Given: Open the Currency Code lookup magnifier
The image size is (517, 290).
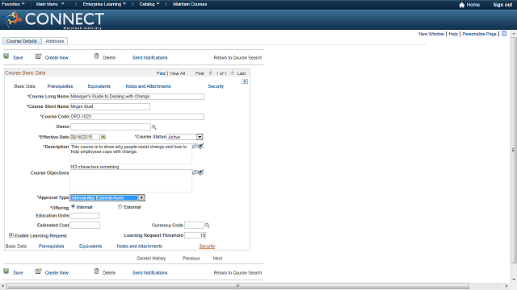Looking at the screenshot, I should pos(208,226).
